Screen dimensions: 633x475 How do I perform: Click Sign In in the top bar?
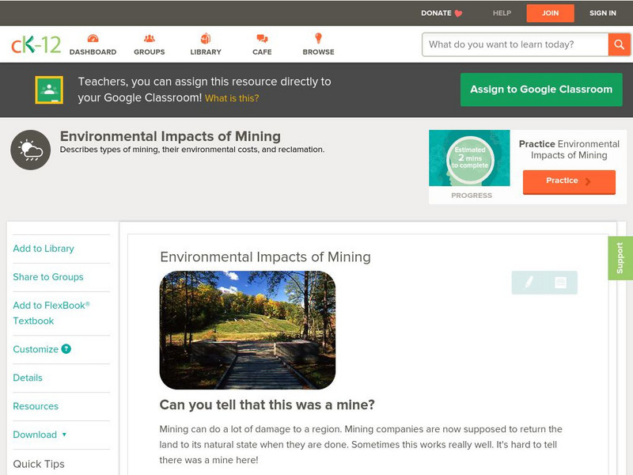tap(602, 13)
